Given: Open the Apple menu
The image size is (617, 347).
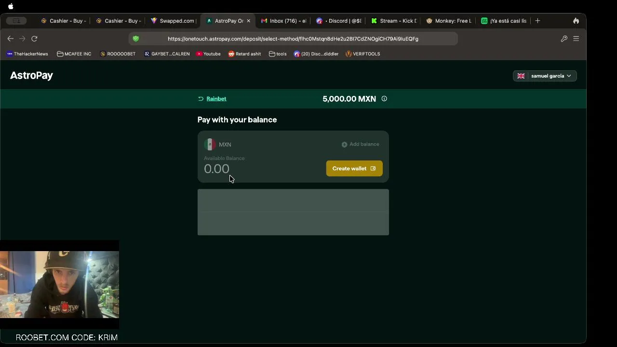Looking at the screenshot, I should (11, 6).
